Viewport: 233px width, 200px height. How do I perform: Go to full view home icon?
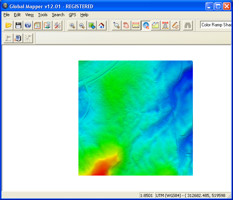(x=101, y=26)
